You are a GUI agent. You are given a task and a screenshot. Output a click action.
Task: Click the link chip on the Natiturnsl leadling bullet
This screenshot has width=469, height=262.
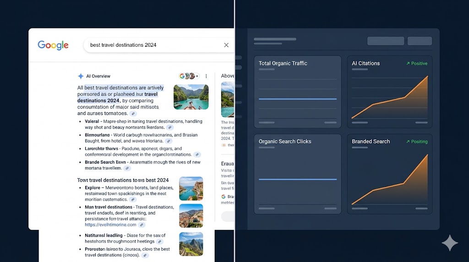160,242
